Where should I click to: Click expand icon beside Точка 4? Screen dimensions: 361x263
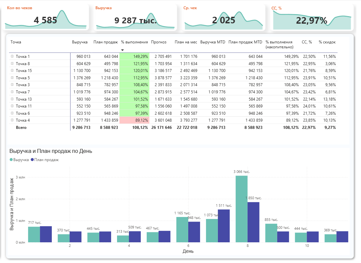(x=12, y=120)
